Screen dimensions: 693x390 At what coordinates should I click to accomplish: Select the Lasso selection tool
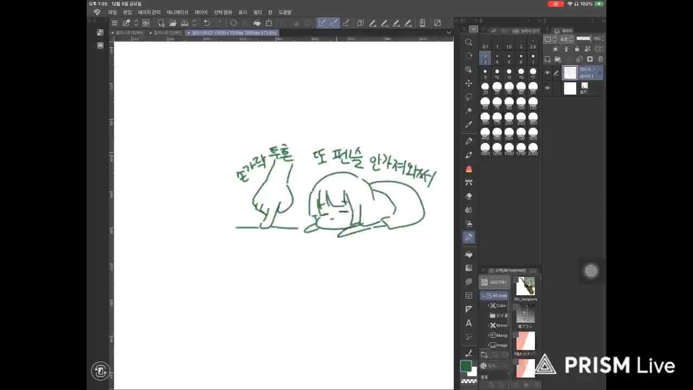click(x=469, y=96)
